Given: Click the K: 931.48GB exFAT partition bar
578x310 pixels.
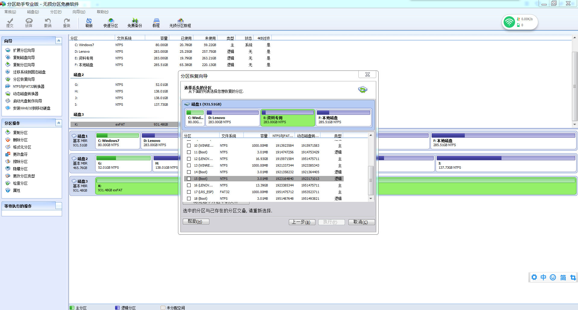Looking at the screenshot, I should point(137,186).
